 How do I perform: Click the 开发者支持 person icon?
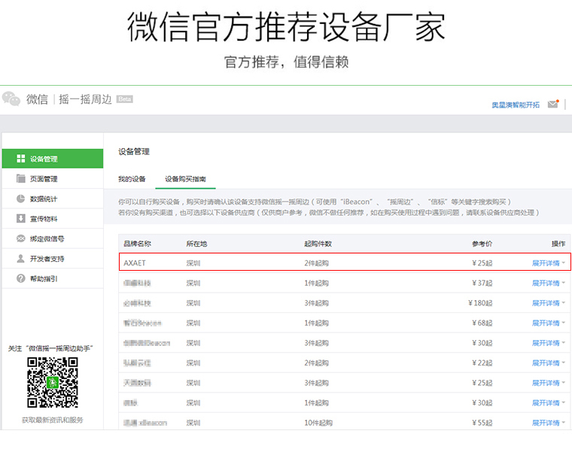(21, 259)
